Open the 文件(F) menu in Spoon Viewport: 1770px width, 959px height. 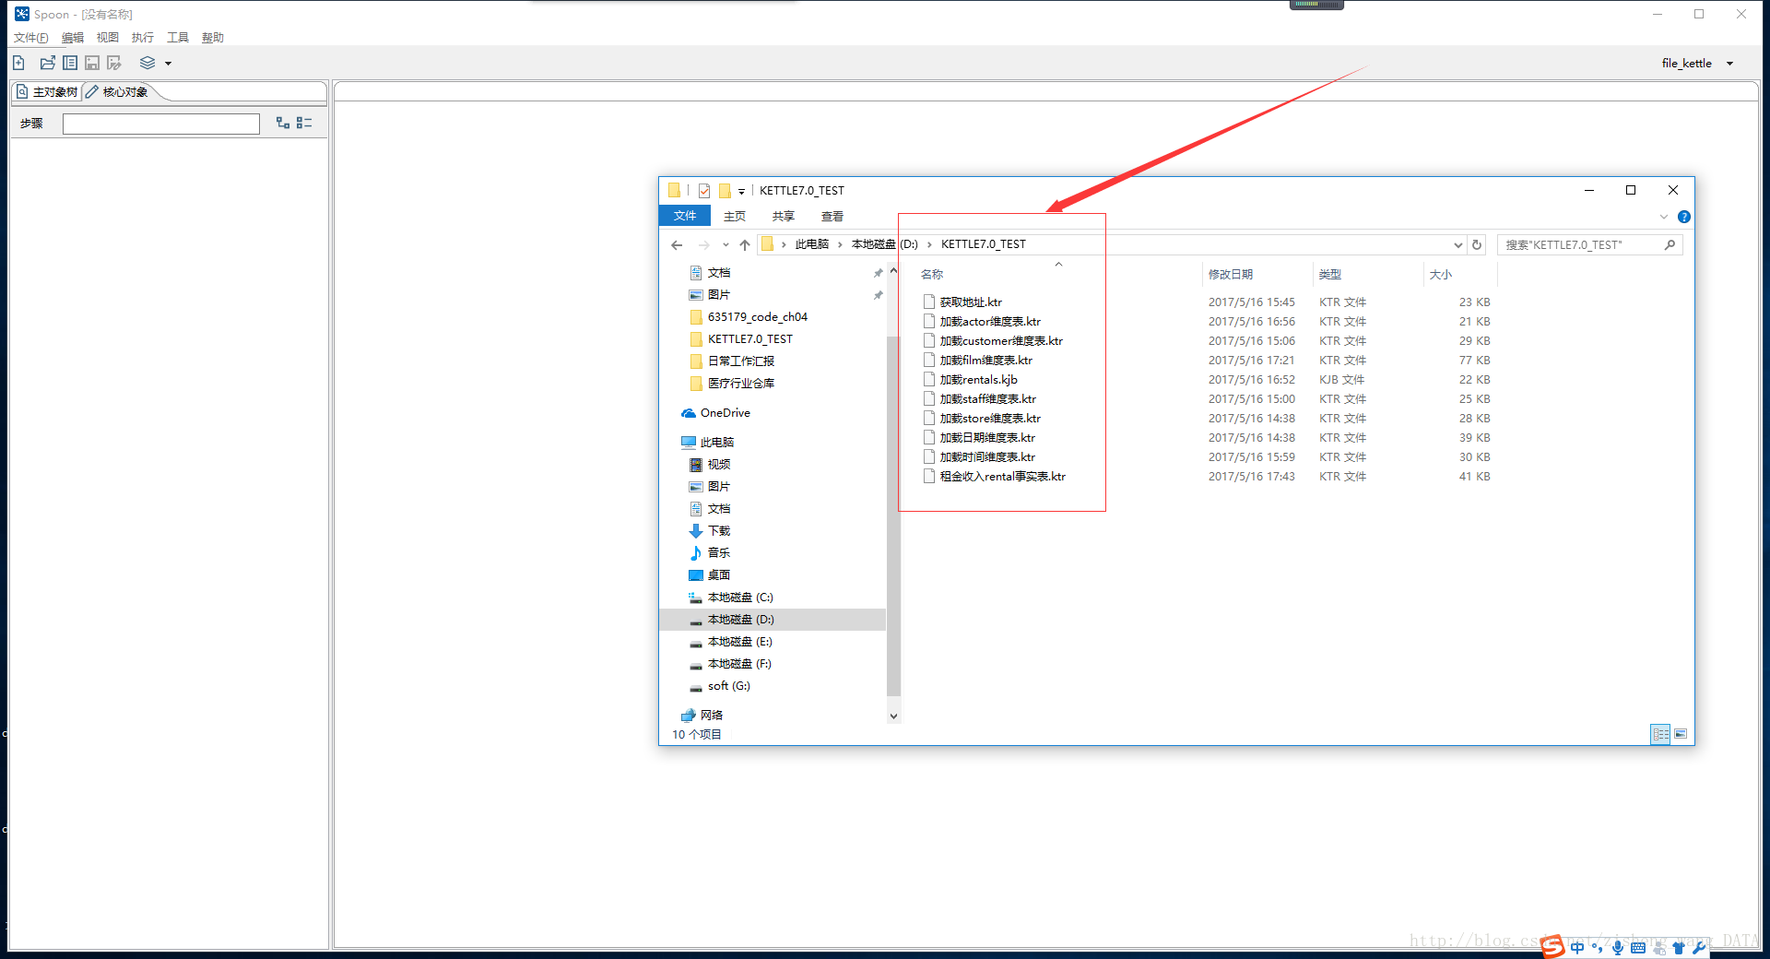click(x=30, y=38)
